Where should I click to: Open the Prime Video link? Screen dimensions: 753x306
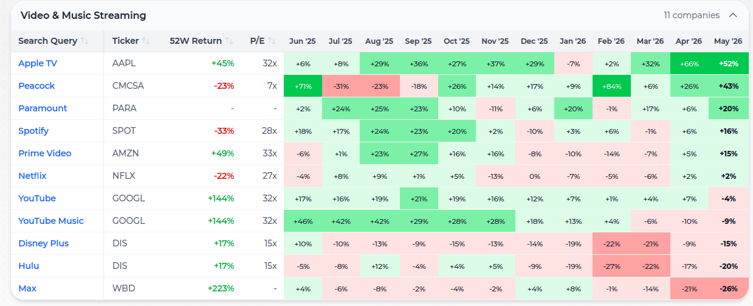click(x=45, y=153)
